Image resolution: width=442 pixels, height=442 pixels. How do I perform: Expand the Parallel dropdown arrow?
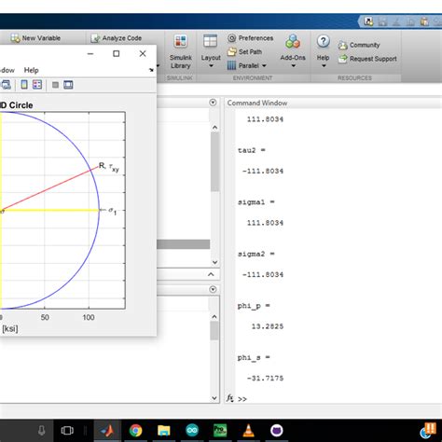(264, 65)
